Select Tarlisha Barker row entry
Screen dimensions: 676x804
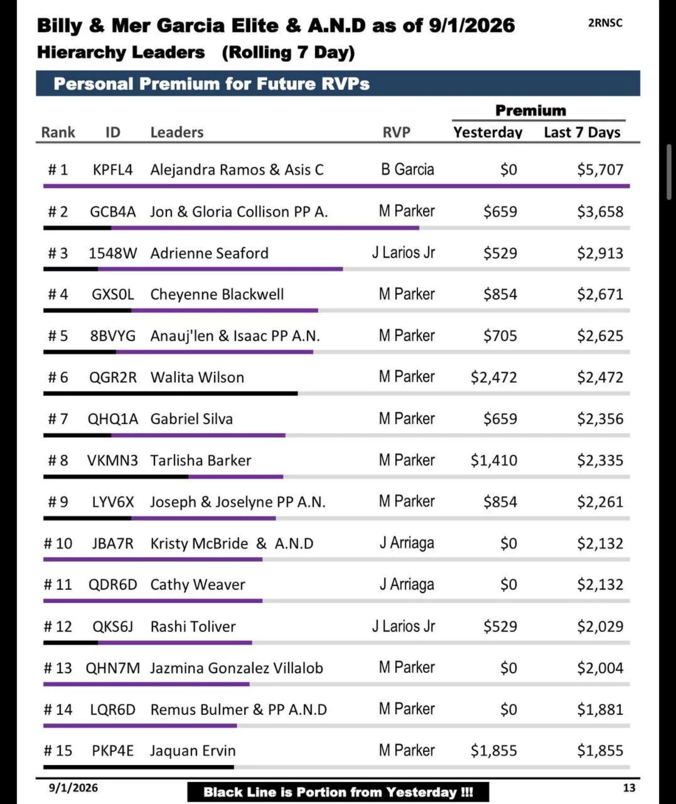click(336, 460)
